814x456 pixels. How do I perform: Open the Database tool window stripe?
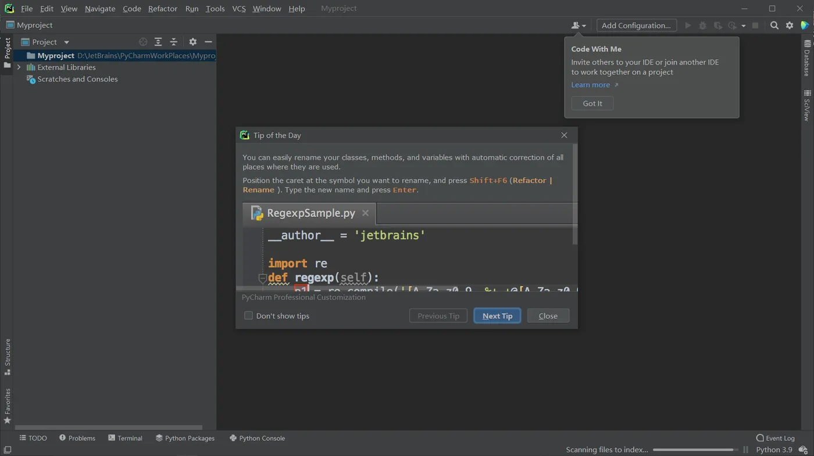pos(807,59)
